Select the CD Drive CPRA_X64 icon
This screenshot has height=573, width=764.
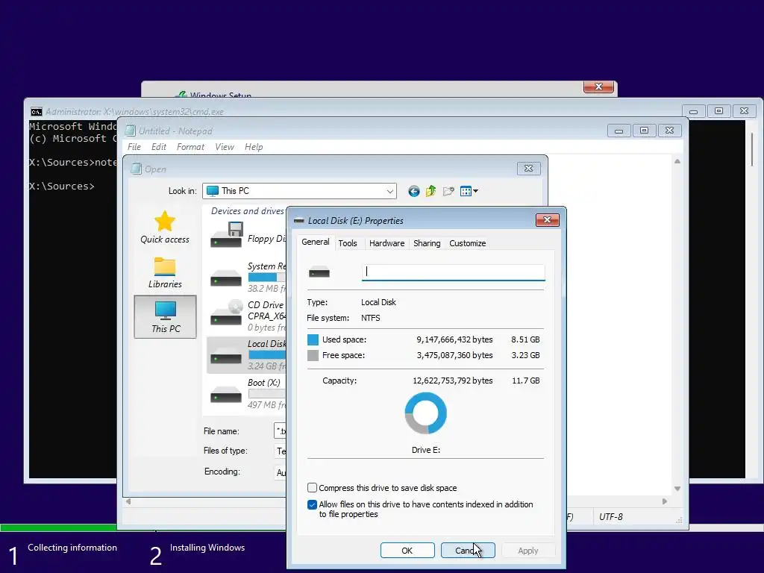(226, 313)
